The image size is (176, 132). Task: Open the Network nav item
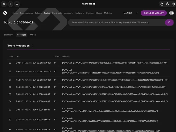[79, 13]
